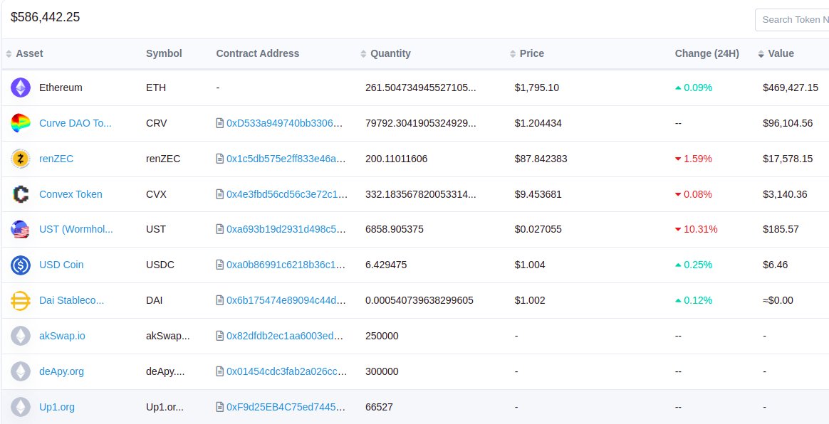
Task: Click the total balance $586,442.25
Action: (x=46, y=17)
